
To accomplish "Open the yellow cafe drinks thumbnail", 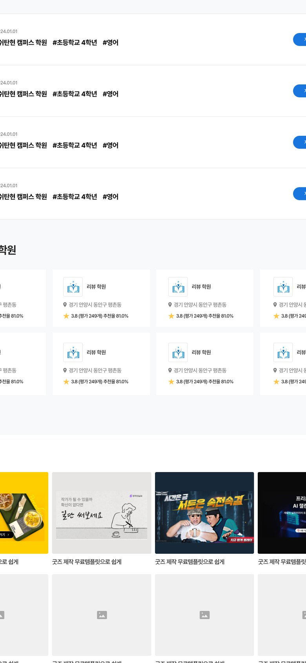I will [24, 513].
